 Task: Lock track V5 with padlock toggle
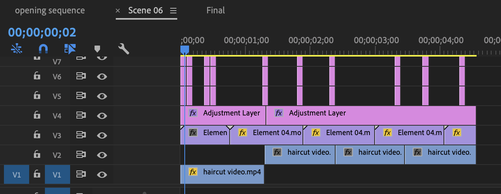click(37, 96)
